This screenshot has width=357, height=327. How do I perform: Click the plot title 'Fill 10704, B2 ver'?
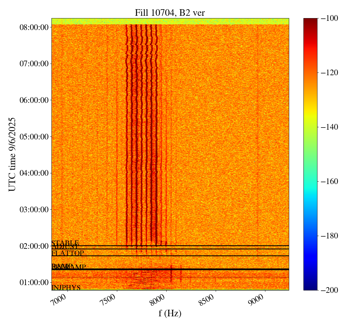click(170, 12)
